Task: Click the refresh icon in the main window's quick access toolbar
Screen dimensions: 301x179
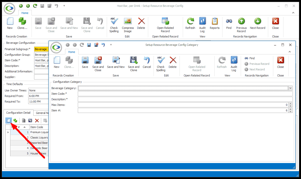Action: point(35,6)
